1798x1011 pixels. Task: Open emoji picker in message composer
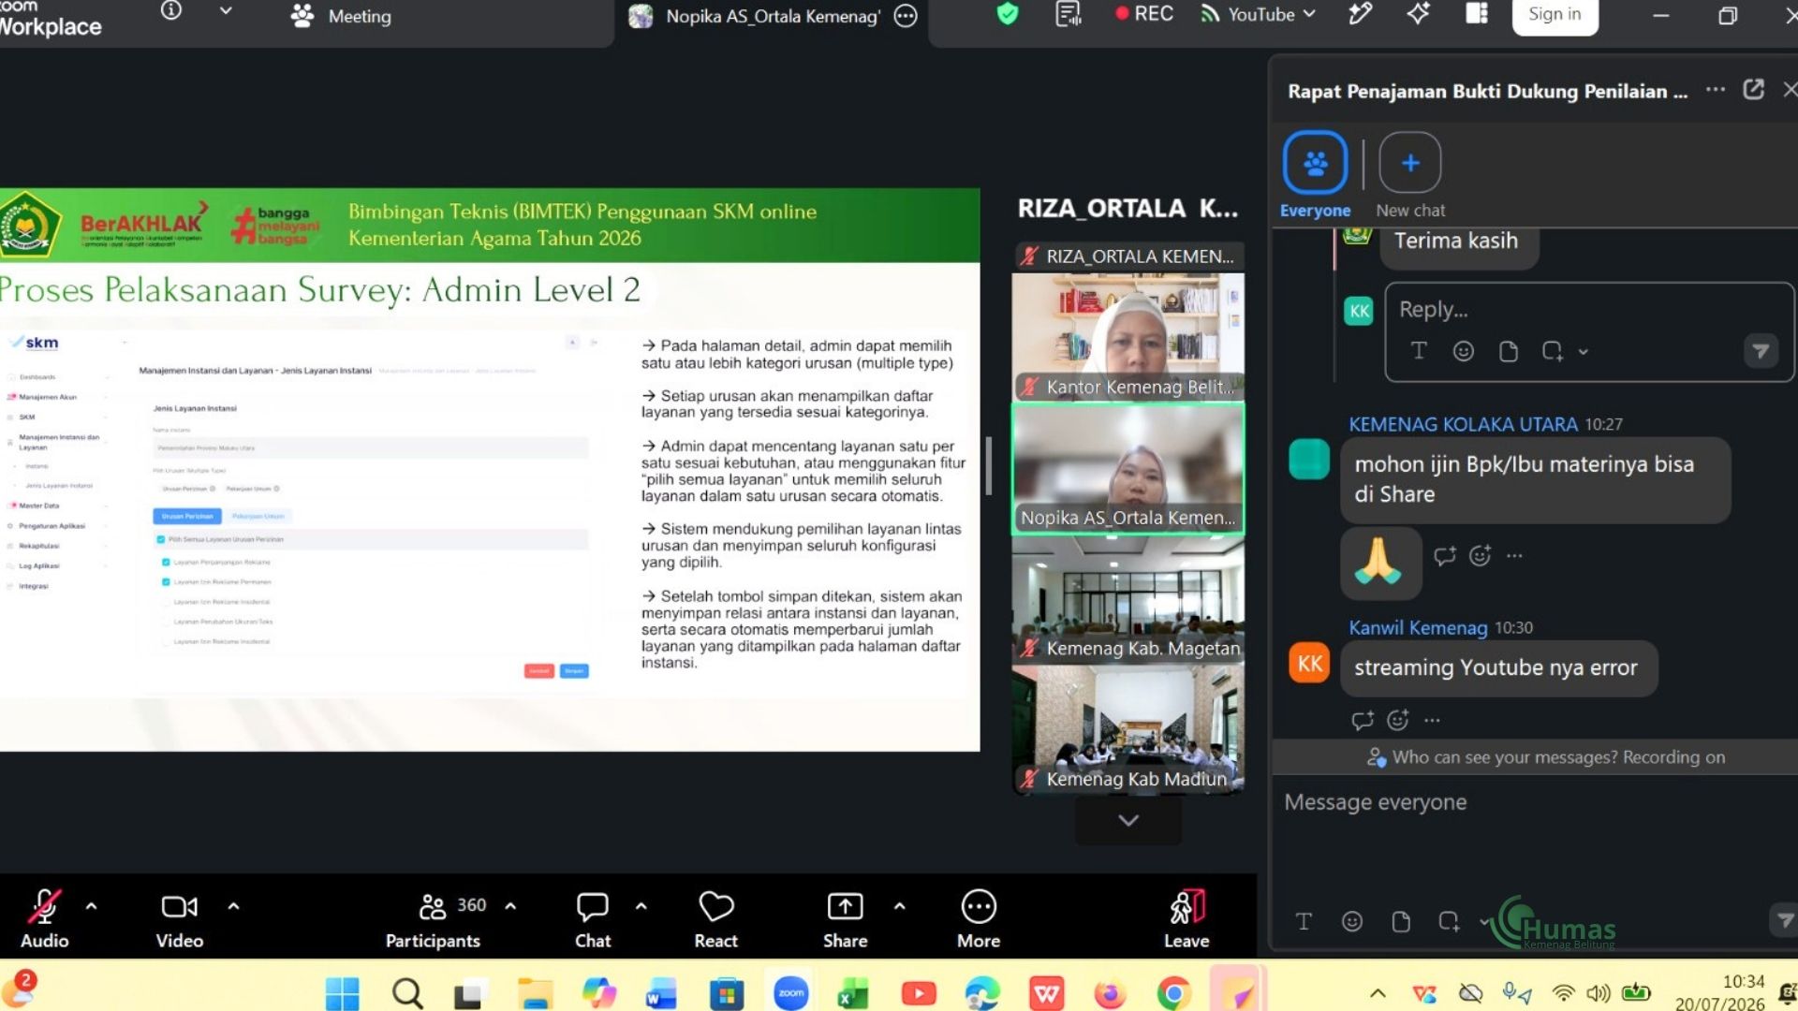1352,921
